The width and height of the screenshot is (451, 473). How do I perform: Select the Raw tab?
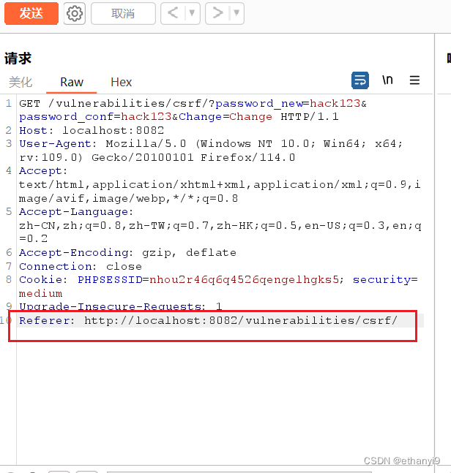72,82
